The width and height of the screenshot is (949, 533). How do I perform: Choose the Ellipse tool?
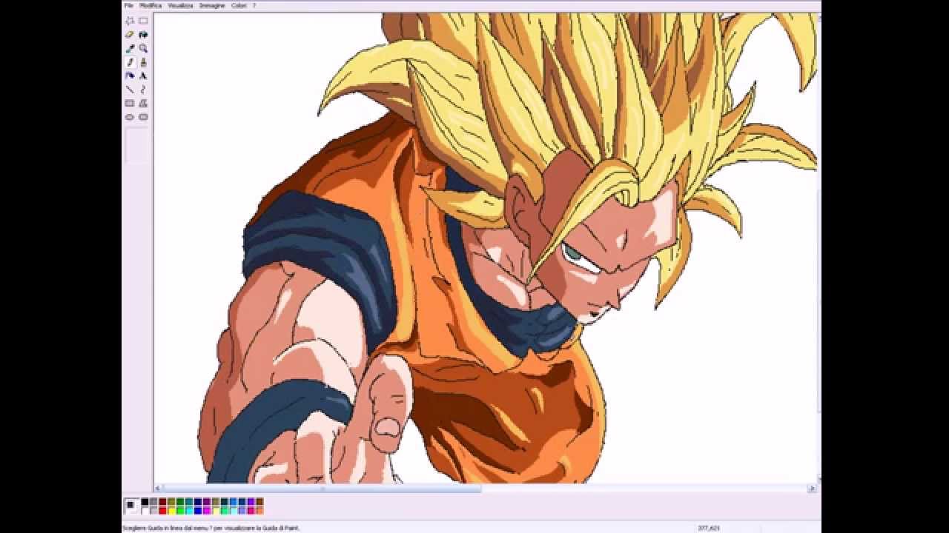point(130,117)
